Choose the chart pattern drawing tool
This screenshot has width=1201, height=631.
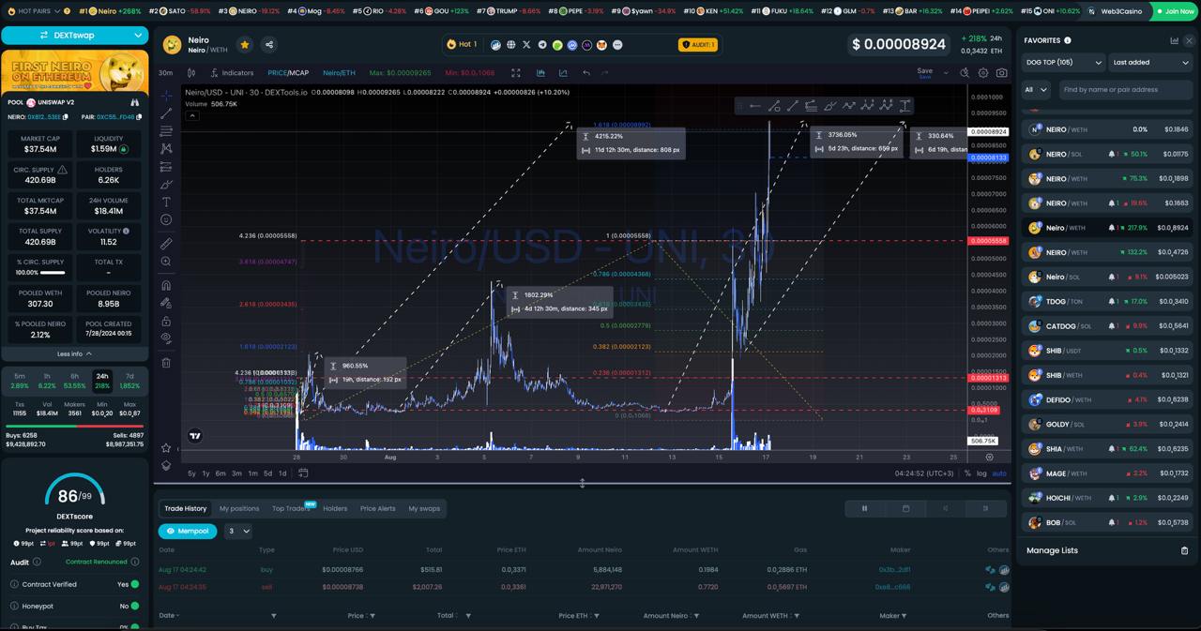[166, 149]
